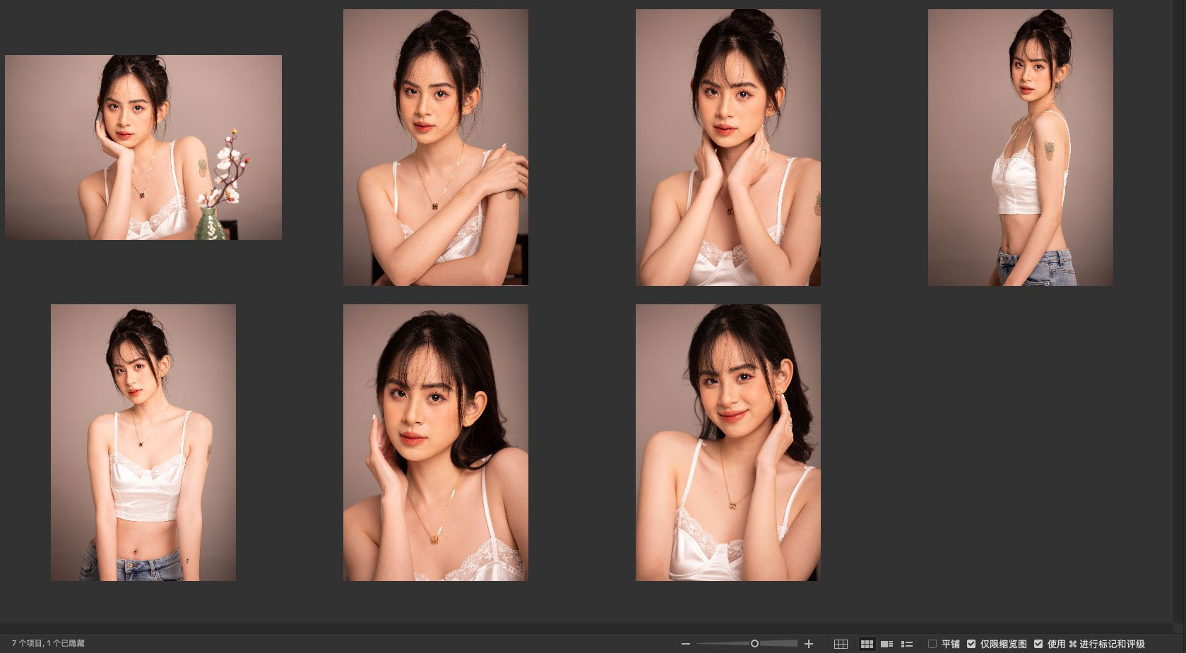Uncheck the 仅限缩览图 checkbox
1186x653 pixels.
click(971, 644)
